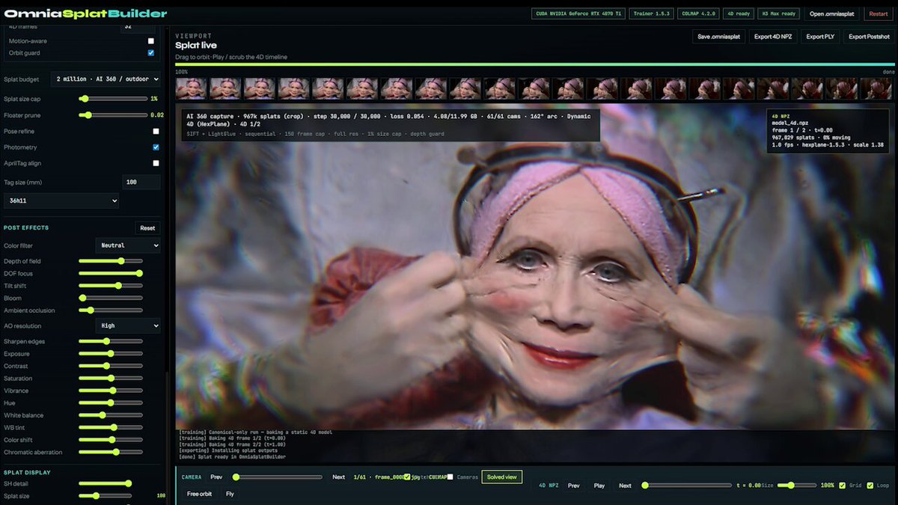Click the red Restart button

click(879, 13)
